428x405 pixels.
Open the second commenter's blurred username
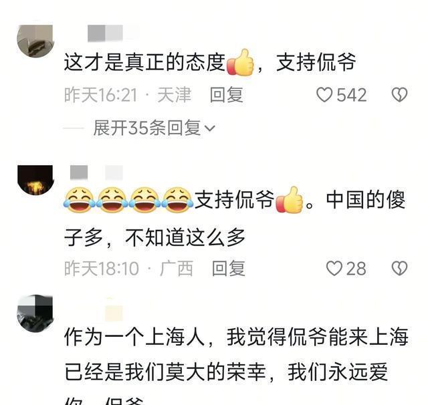(96, 172)
